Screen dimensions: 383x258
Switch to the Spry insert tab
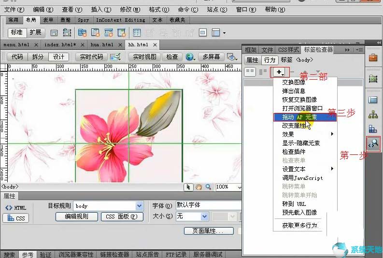coord(83,20)
